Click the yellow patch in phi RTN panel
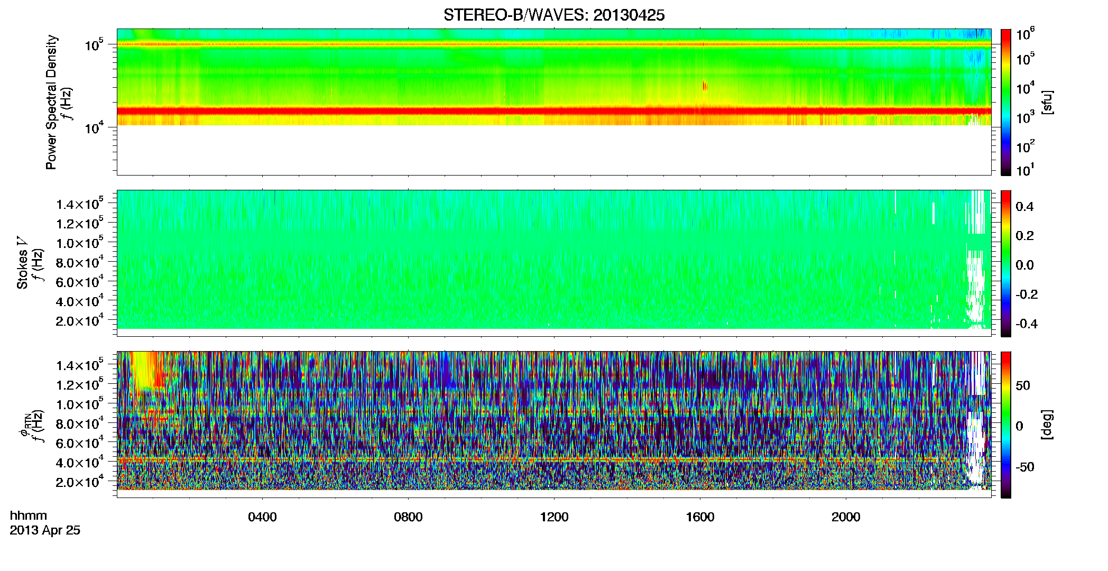Image resolution: width=1108 pixels, height=571 pixels. [143, 370]
